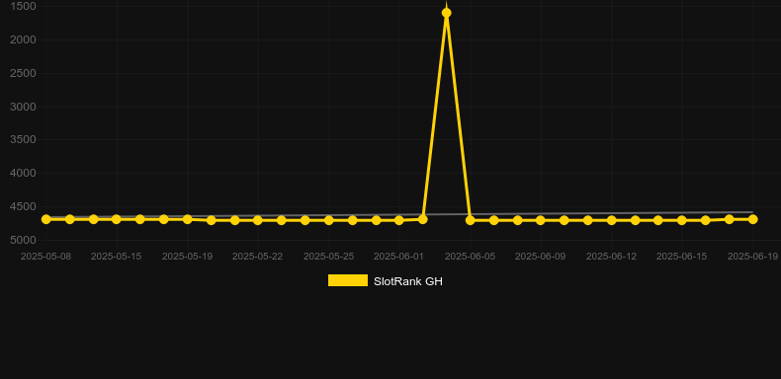This screenshot has width=781, height=379.
Task: Select the spike data point at chart peak
Action: [446, 13]
